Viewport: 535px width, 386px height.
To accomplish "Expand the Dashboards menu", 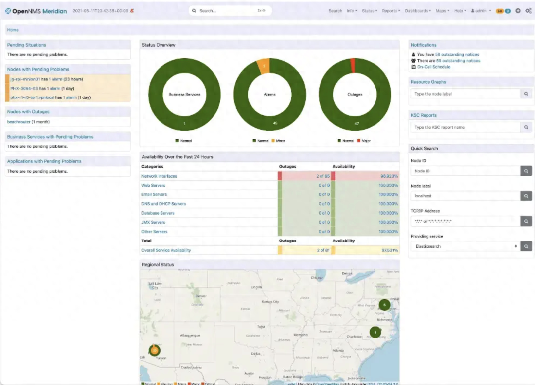I will point(418,11).
